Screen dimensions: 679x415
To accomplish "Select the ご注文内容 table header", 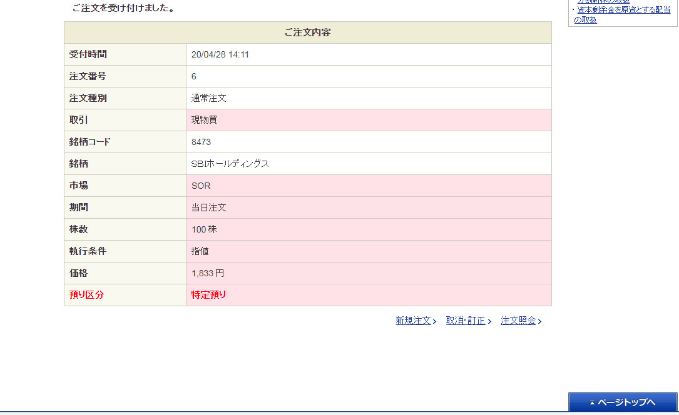I will point(308,32).
